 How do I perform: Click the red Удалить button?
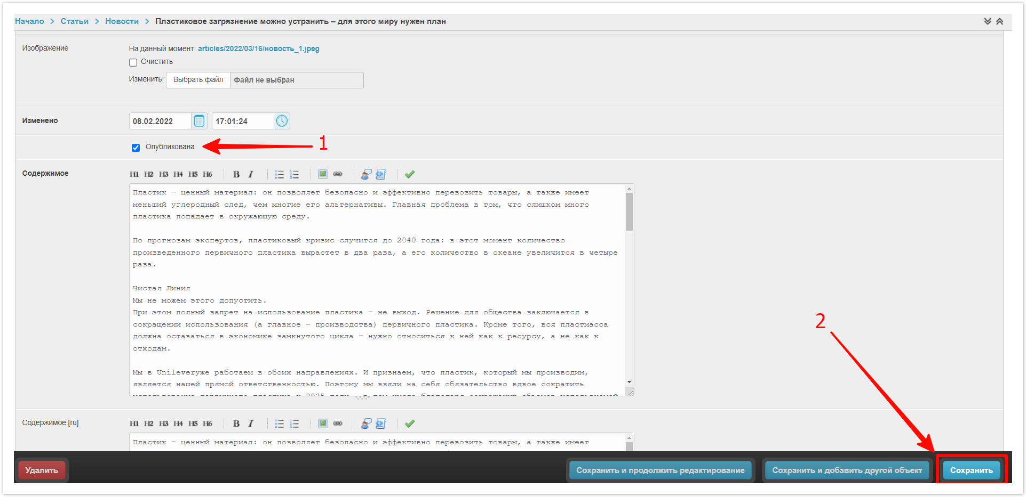point(42,470)
